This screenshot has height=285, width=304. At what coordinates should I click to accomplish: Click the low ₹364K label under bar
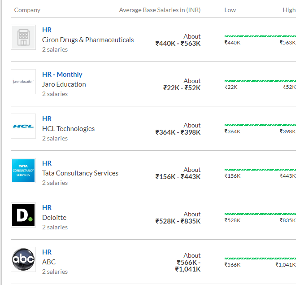coord(232,132)
